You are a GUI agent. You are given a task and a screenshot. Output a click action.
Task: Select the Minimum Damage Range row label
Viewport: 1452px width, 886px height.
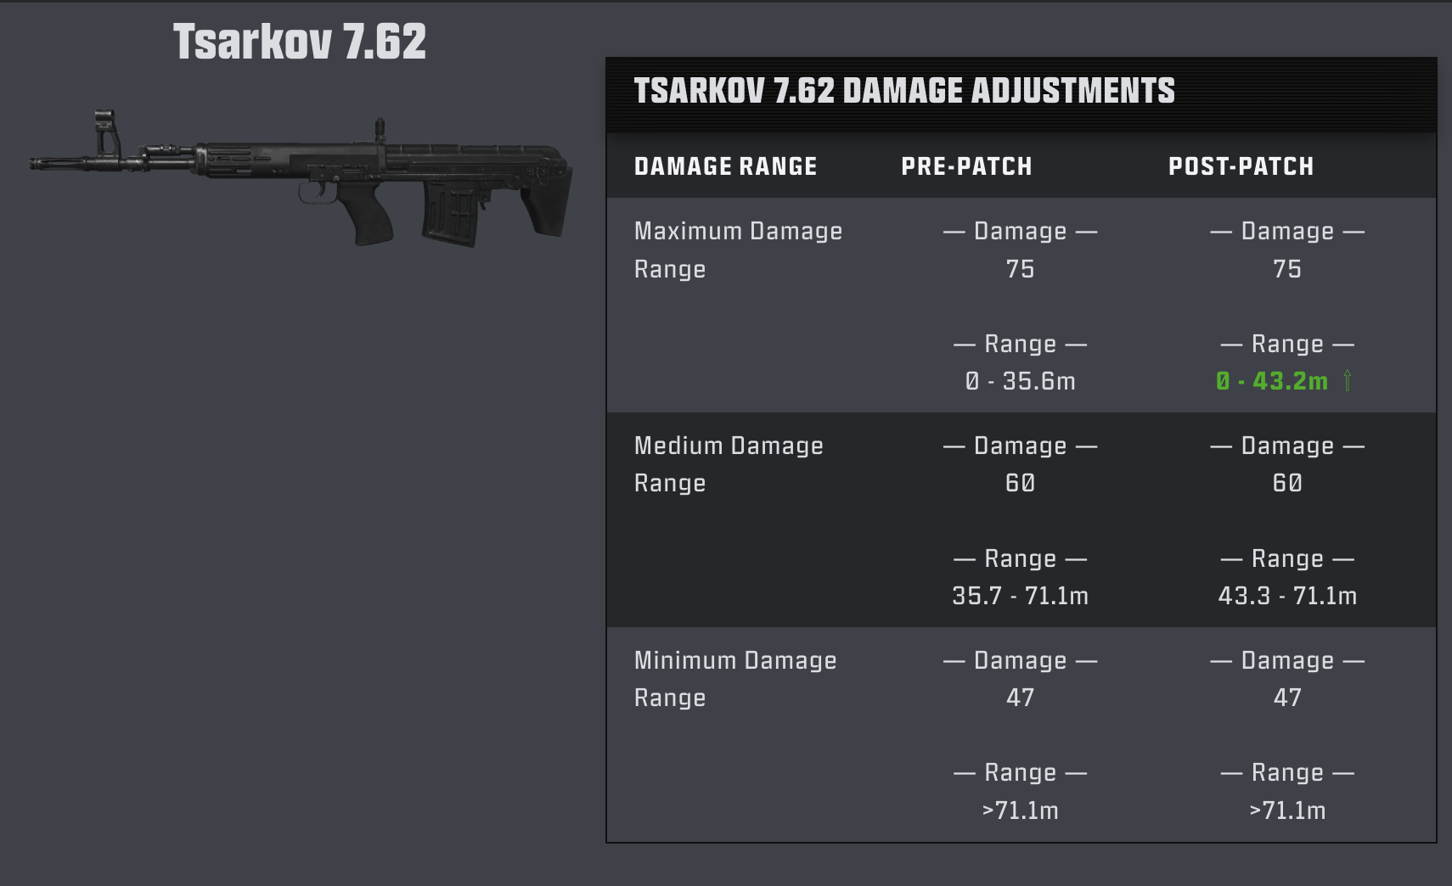735,679
